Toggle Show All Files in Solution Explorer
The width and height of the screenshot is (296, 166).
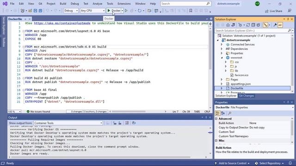(x=258, y=25)
